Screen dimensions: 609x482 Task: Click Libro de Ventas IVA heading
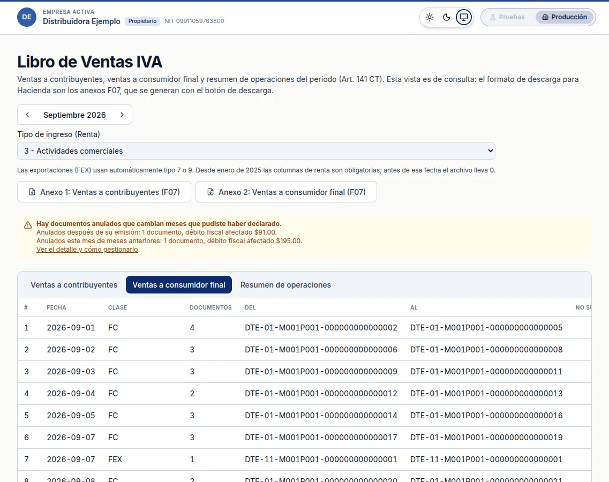(90, 62)
